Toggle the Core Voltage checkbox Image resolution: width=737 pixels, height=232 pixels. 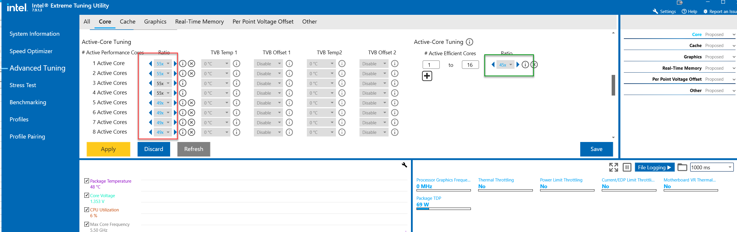click(87, 195)
